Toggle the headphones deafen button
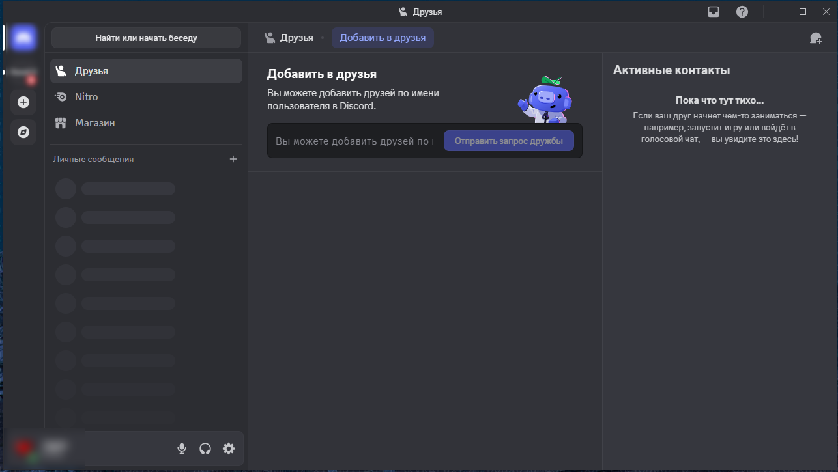 [x=205, y=449]
